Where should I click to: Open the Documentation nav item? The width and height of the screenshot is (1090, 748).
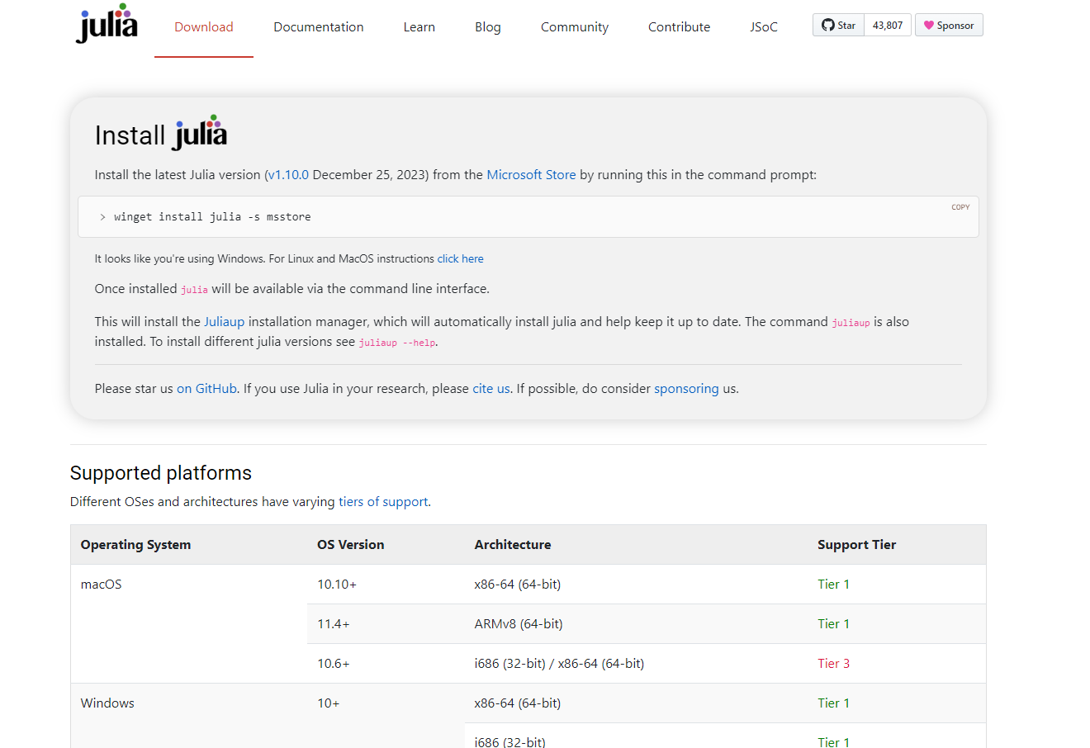[319, 27]
